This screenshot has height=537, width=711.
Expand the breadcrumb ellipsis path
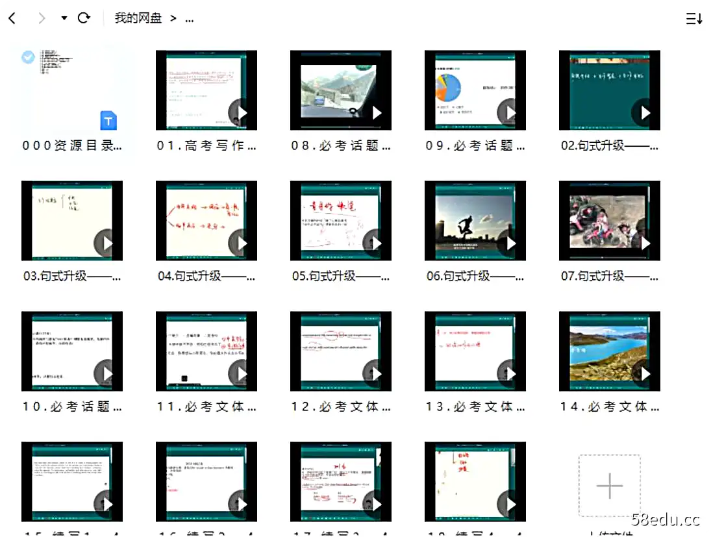(x=190, y=19)
